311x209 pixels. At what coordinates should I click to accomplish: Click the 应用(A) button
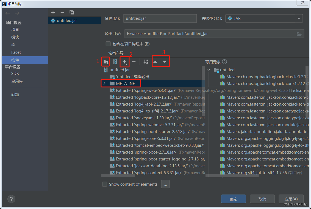pyautogui.click(x=291, y=199)
